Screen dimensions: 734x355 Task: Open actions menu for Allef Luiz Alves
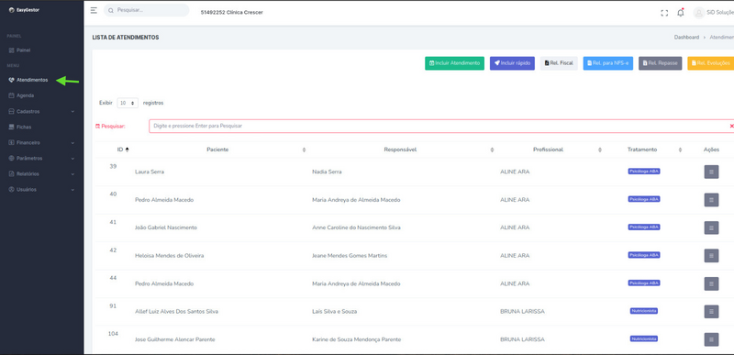pos(711,312)
